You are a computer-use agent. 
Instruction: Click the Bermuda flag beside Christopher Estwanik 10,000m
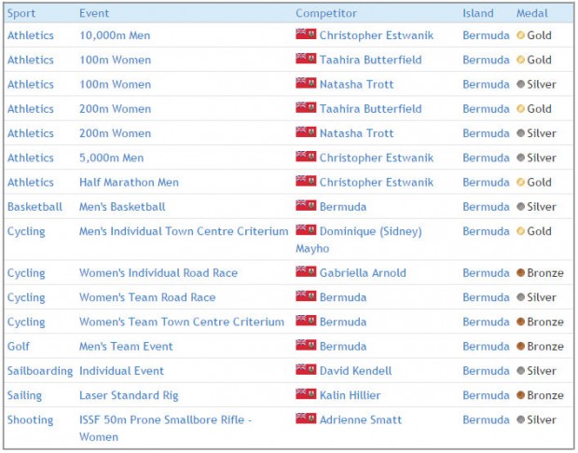click(305, 34)
